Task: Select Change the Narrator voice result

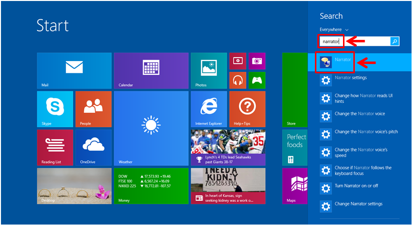Action: tap(360, 116)
